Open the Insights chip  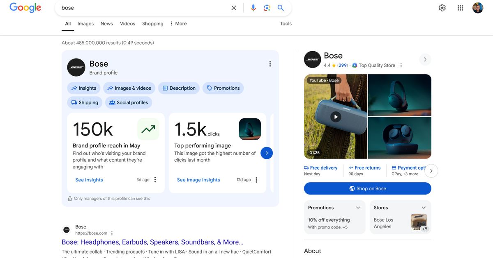[x=84, y=88]
